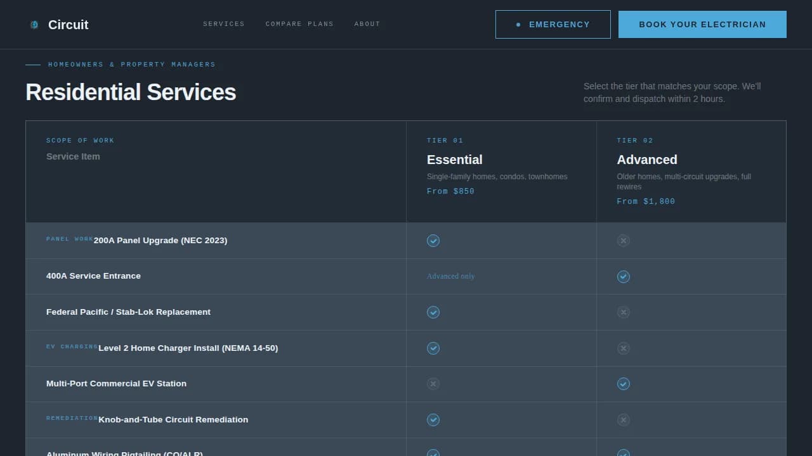Viewport: 812px width, 456px height.
Task: Toggle the Advanced X for Federal Pacific Replacement
Action: pos(623,312)
